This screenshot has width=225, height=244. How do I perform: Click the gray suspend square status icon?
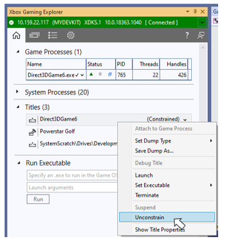tap(100, 74)
